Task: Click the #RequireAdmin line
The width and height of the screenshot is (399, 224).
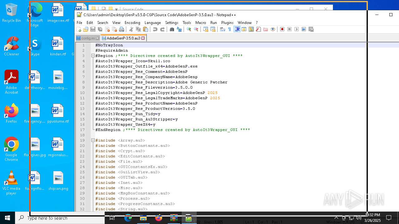Action: (x=112, y=50)
